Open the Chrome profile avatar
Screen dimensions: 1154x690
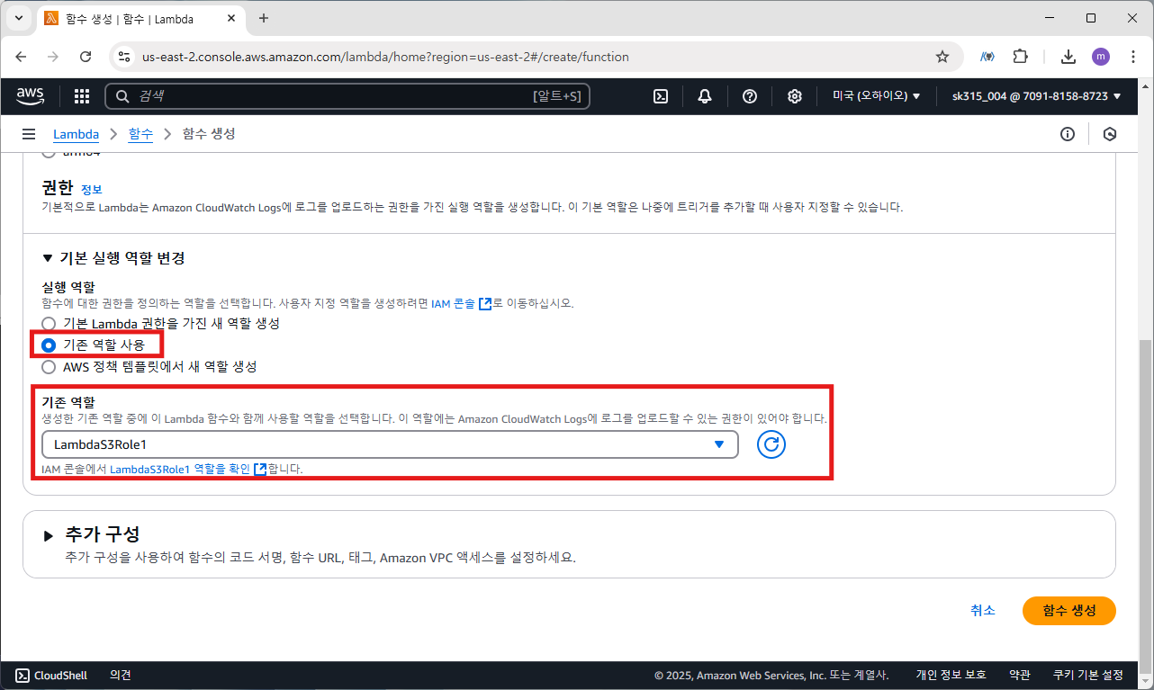(1101, 57)
